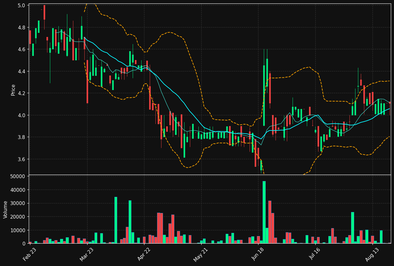
Task: Click the 10000 volume tick label
Action: click(18, 230)
